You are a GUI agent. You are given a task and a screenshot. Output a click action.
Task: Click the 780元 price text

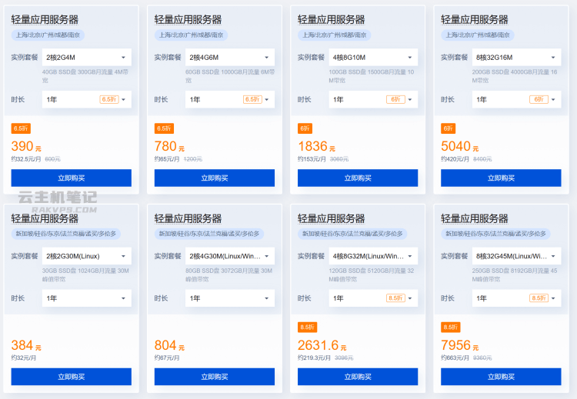click(x=169, y=146)
